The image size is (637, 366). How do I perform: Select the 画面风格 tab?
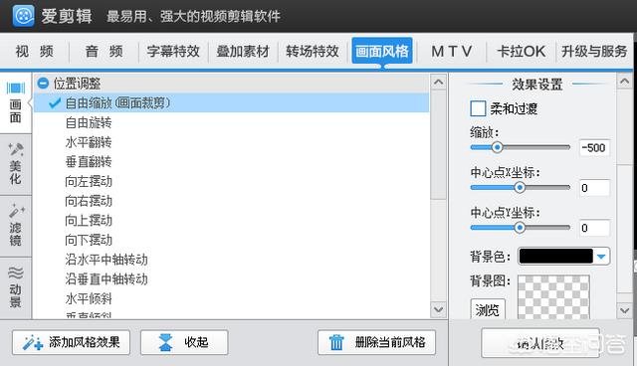click(382, 51)
